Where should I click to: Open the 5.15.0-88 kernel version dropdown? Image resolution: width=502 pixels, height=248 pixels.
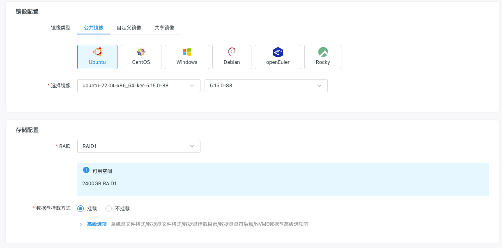pyautogui.click(x=266, y=86)
